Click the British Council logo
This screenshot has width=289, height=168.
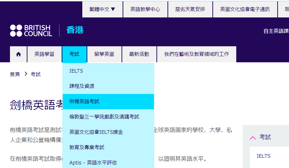(31, 31)
